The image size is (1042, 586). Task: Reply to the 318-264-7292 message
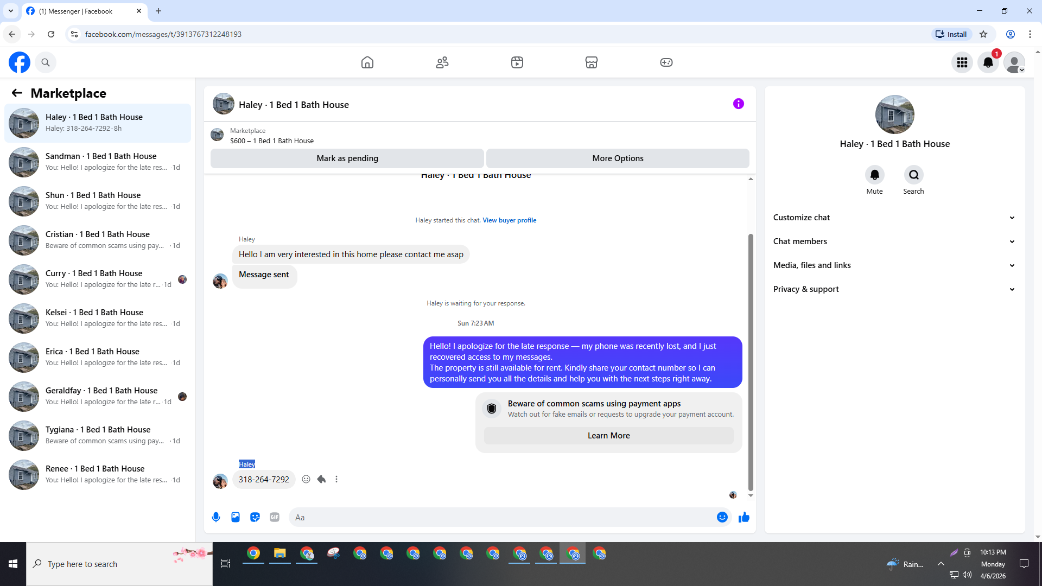321,479
